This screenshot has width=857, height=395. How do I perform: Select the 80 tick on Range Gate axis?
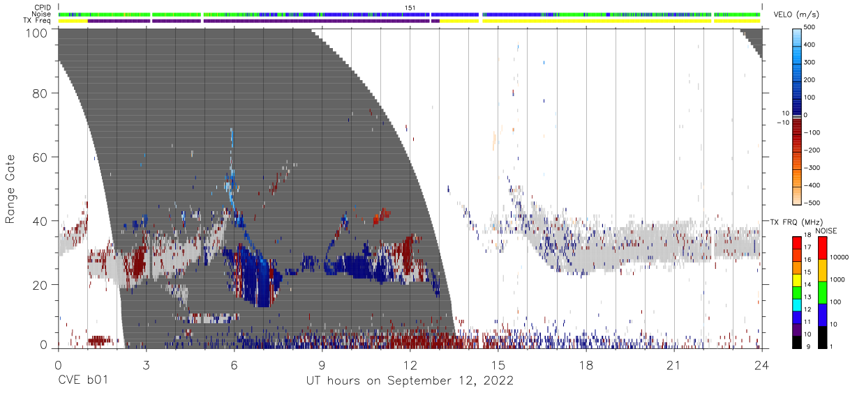[40, 94]
